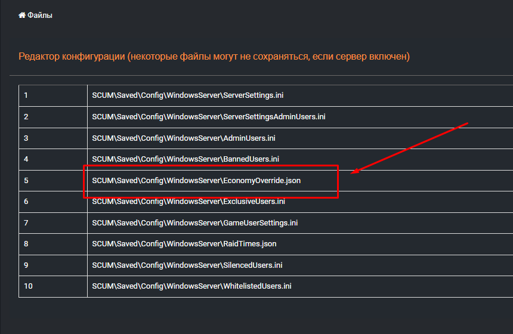Select the SilencedUsers.ini file
513x334 pixels.
click(x=187, y=265)
